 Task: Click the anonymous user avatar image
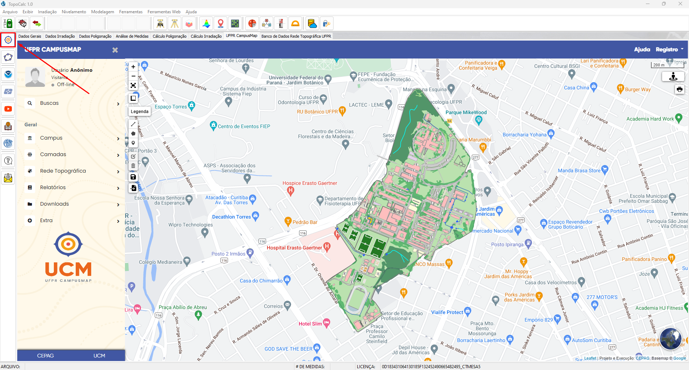pyautogui.click(x=35, y=77)
